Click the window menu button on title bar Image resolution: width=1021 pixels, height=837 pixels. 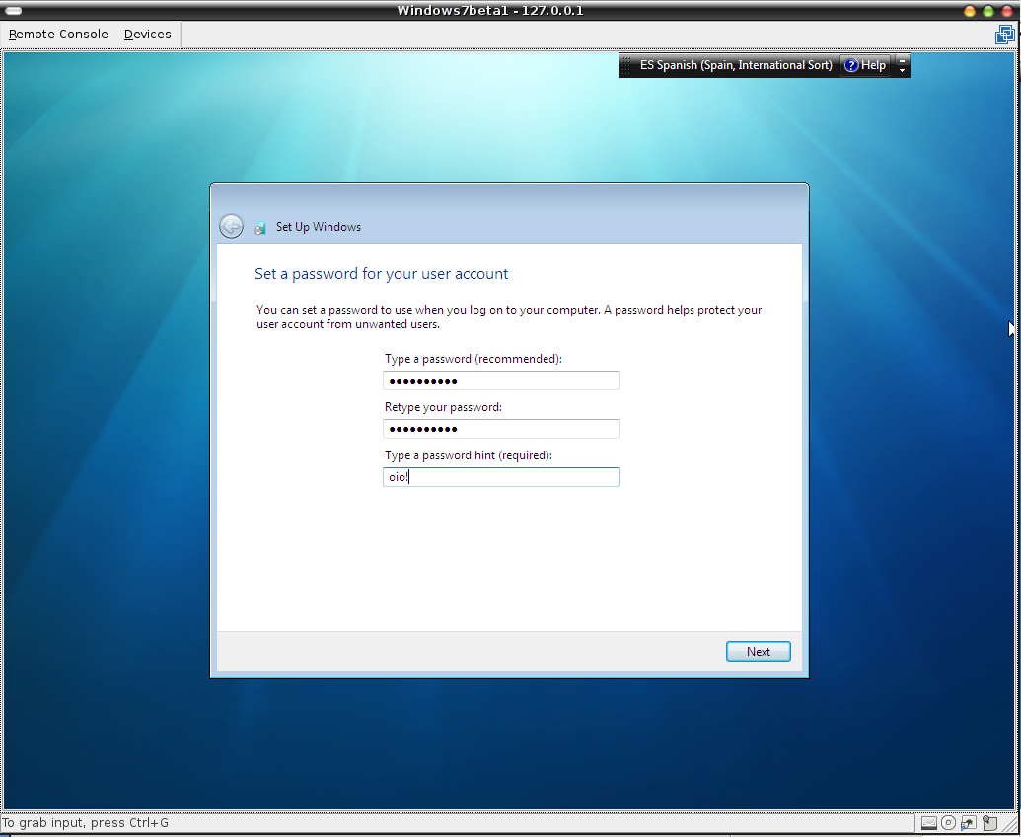pos(13,11)
